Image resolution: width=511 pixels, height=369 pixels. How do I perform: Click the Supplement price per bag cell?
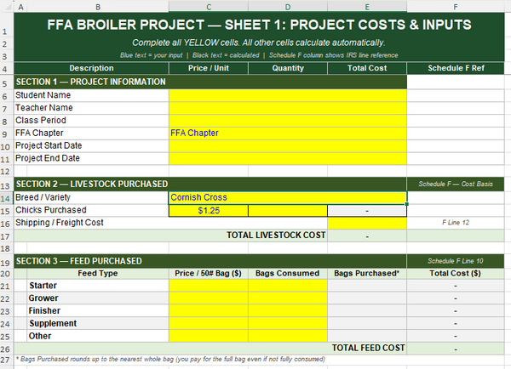[209, 323]
